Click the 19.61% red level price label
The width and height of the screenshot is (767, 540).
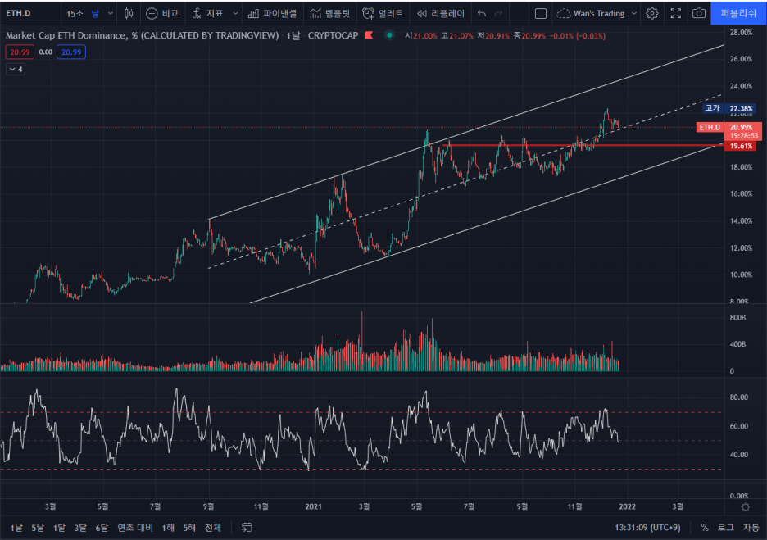click(x=741, y=146)
